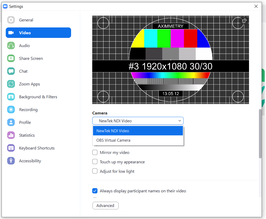Open Recording settings
The width and height of the screenshot is (266, 219).
pyautogui.click(x=38, y=109)
